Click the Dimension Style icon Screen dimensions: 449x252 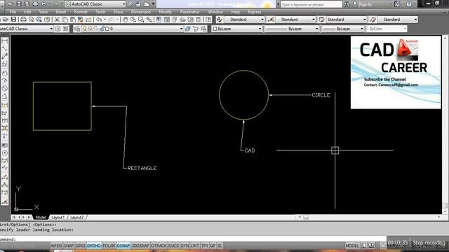270,20
